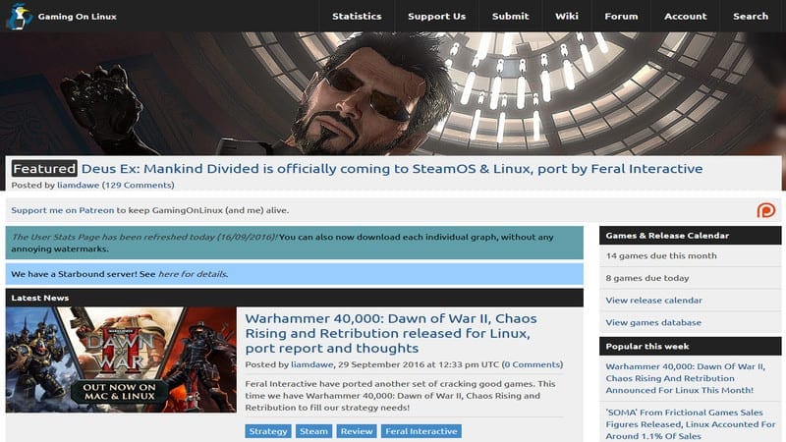Follow the Support me on Patreon link

[x=63, y=210]
